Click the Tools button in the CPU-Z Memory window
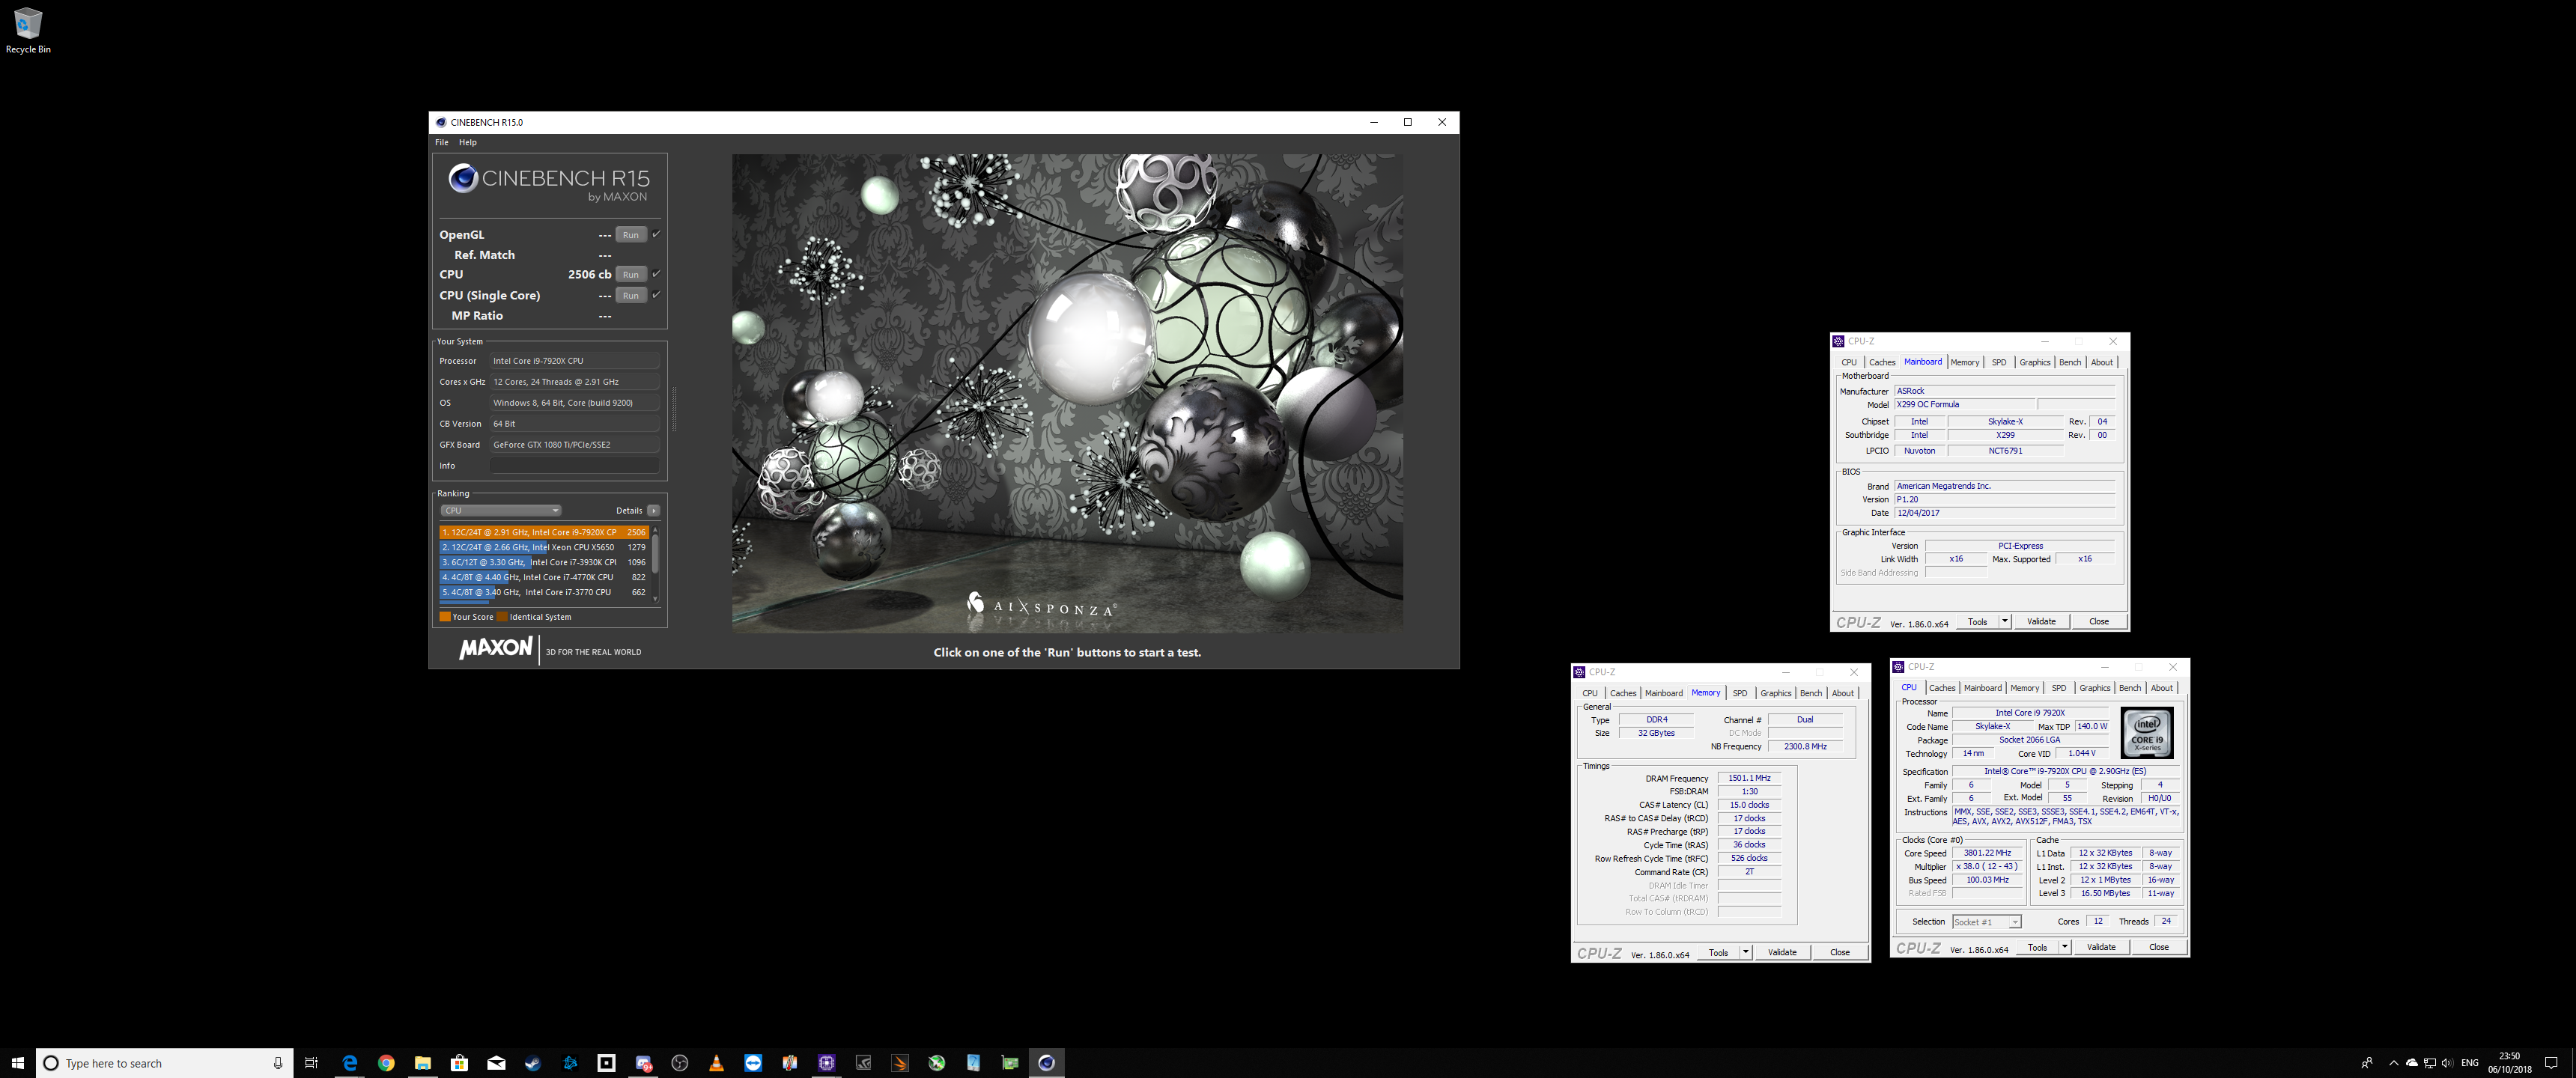Image resolution: width=2576 pixels, height=1078 pixels. 1718,952
